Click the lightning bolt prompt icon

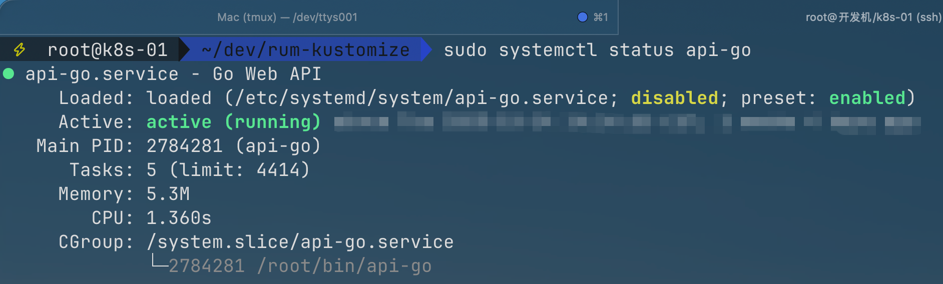pyautogui.click(x=20, y=49)
